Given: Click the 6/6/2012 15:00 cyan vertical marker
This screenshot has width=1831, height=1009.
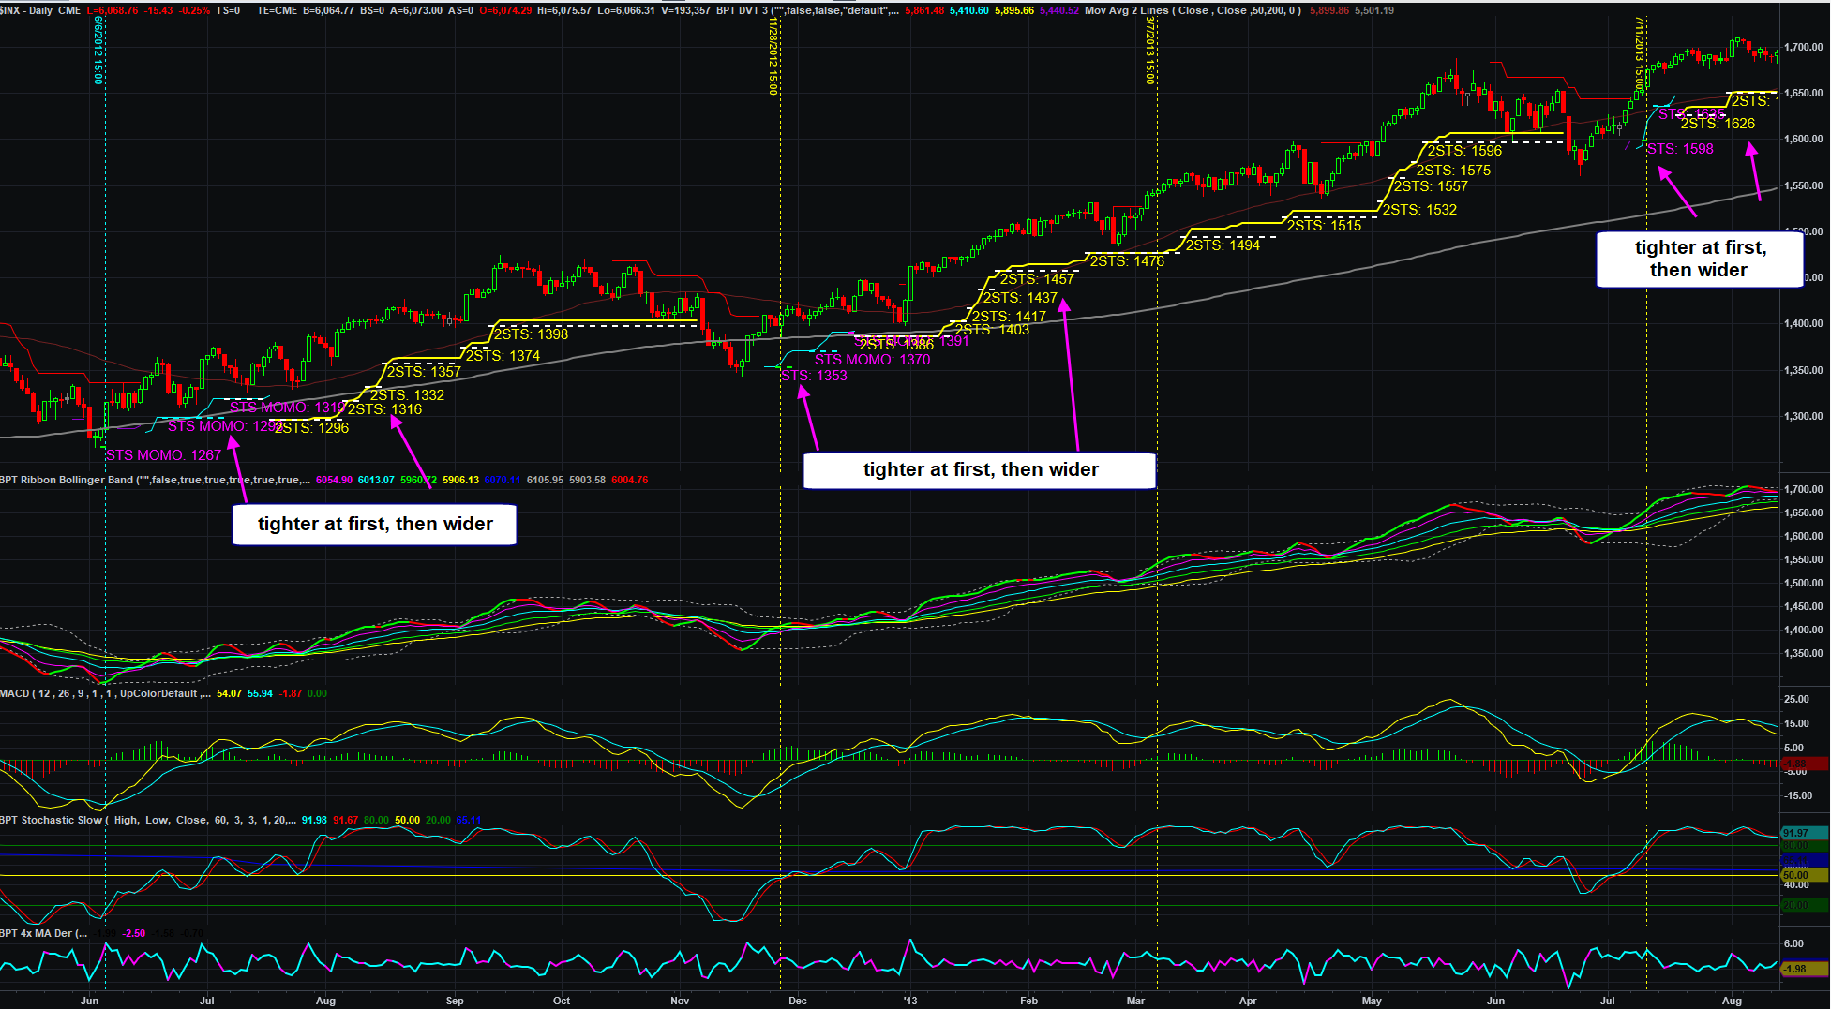Looking at the screenshot, I should (x=98, y=51).
